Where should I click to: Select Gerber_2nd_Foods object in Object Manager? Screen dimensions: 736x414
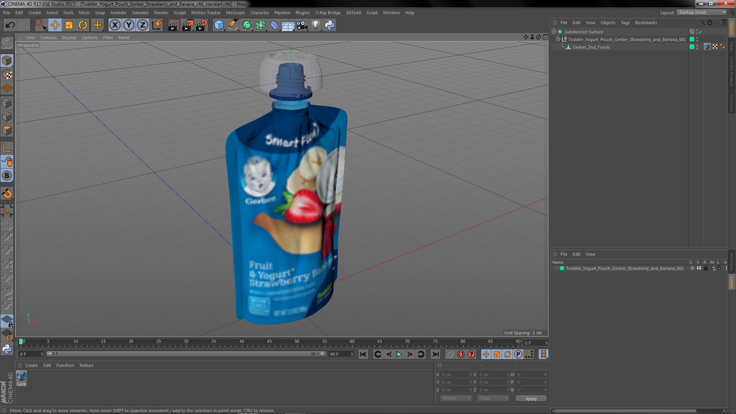pos(591,47)
